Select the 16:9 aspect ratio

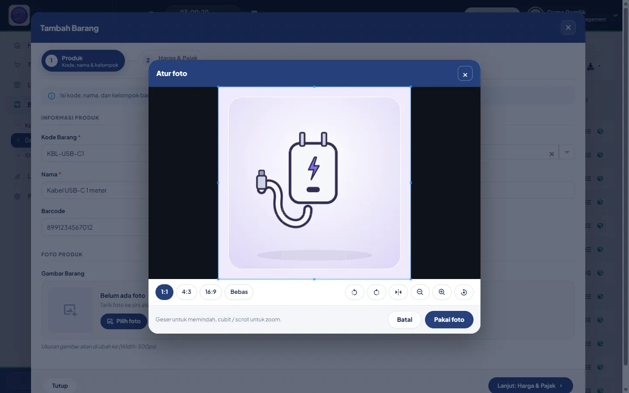tap(211, 292)
